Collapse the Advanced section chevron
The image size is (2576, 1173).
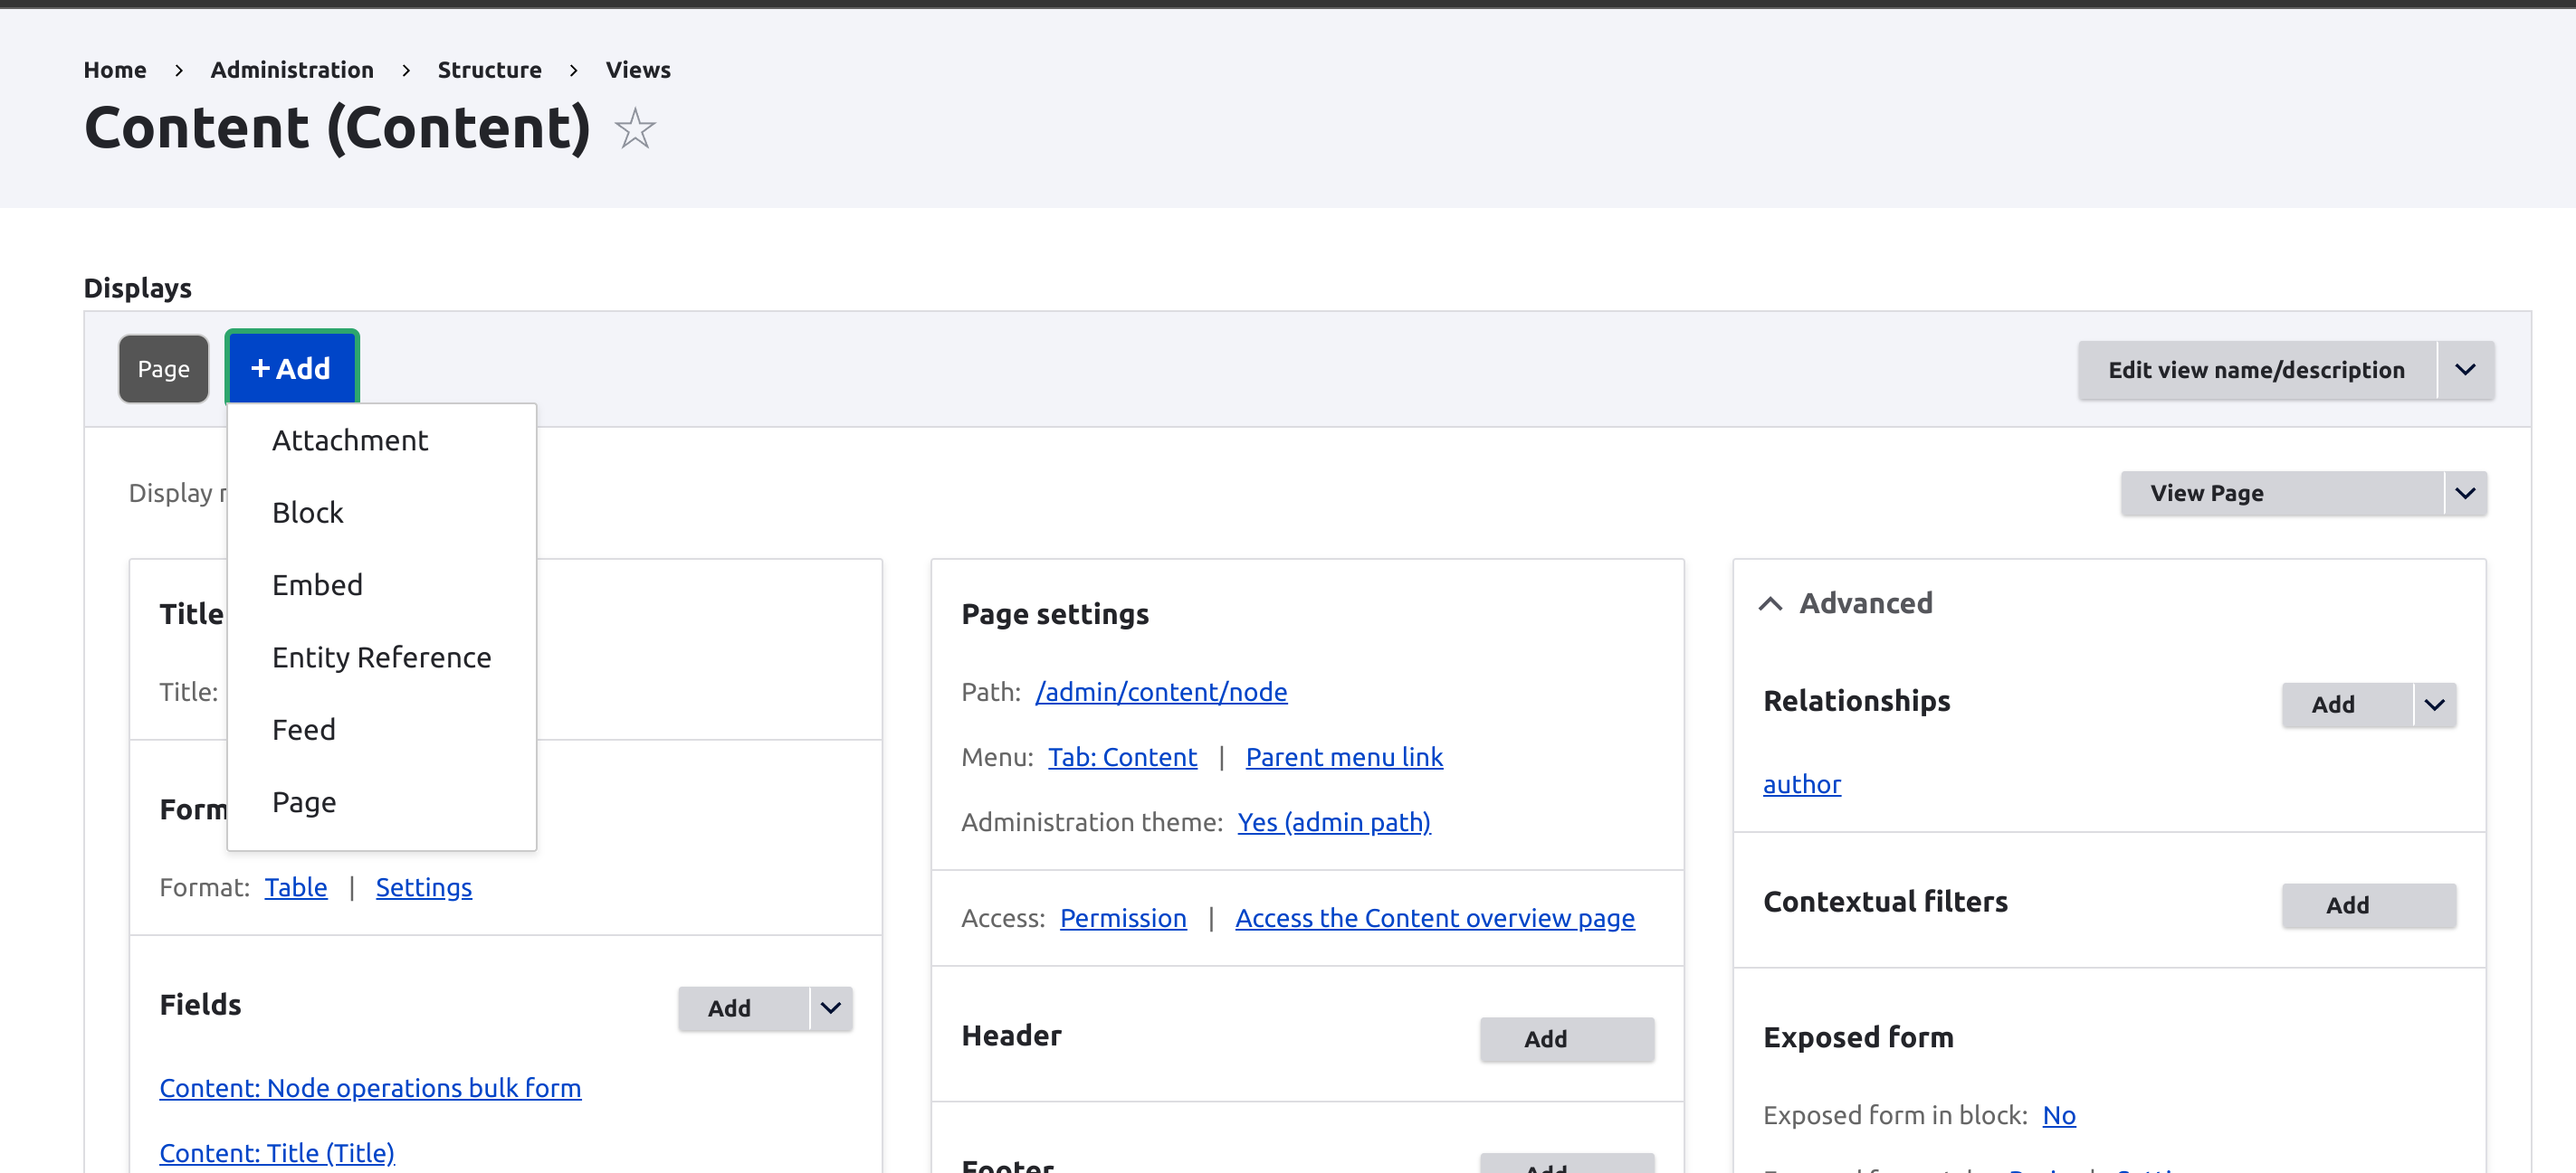tap(1770, 603)
